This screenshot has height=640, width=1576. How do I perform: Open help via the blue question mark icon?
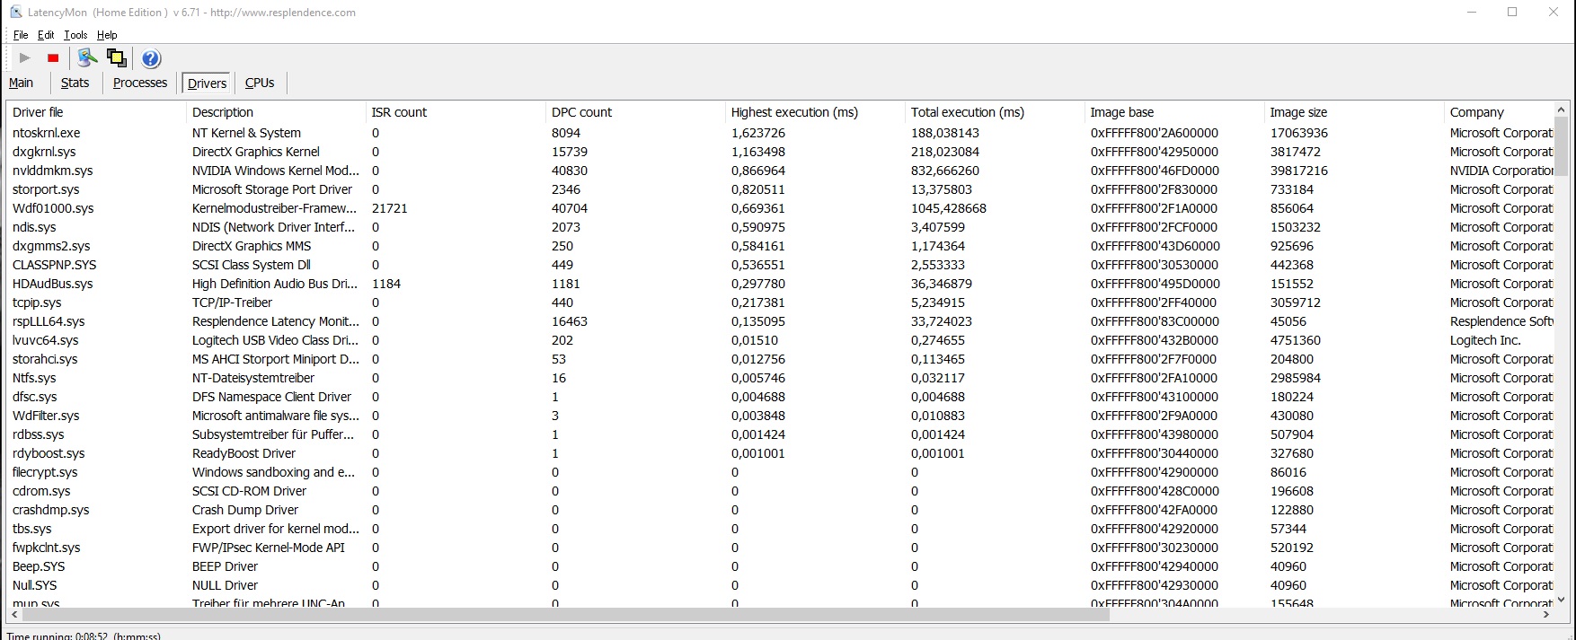pyautogui.click(x=151, y=58)
